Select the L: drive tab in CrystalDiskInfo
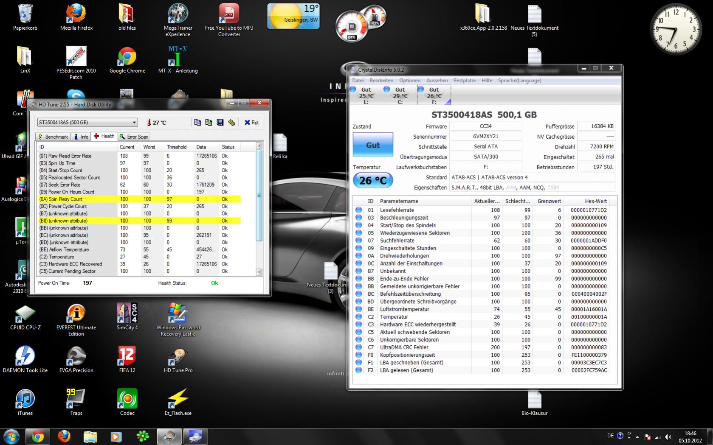713x445 pixels. (x=365, y=95)
